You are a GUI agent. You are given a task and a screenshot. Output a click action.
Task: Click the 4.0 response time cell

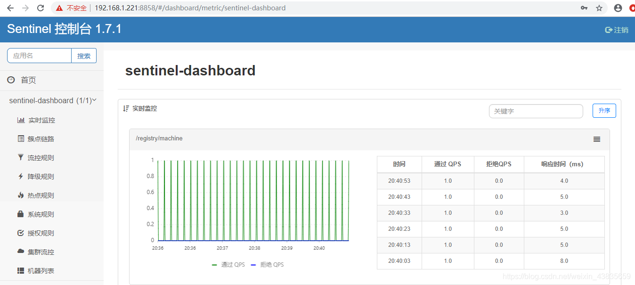pos(564,181)
